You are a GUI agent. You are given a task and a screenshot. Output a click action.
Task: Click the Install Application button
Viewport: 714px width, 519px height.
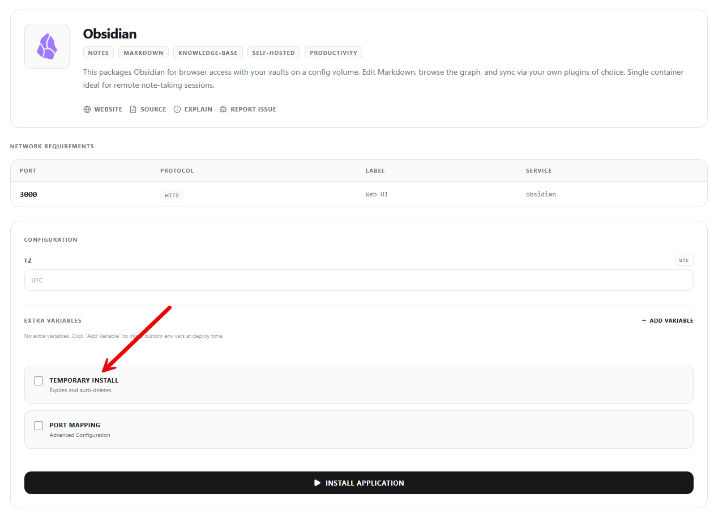358,483
